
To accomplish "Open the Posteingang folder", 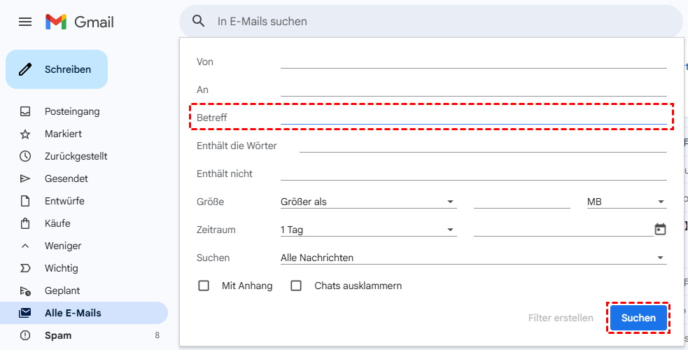I will pos(72,111).
